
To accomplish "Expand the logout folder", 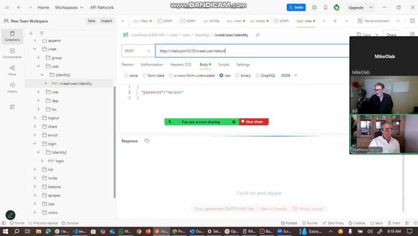I will click(35, 118).
